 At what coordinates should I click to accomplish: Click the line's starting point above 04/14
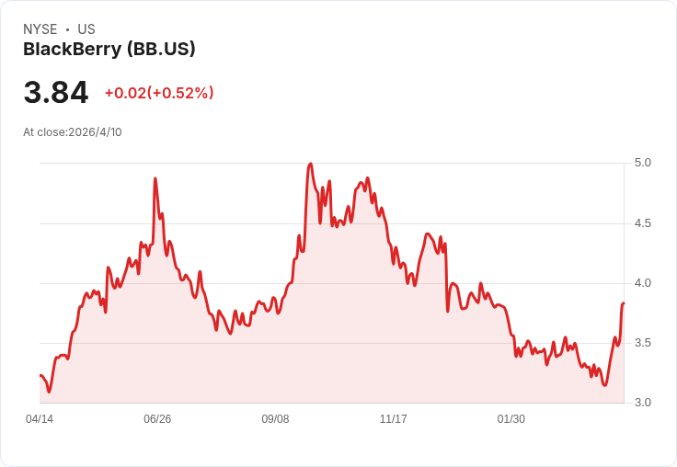(x=40, y=375)
